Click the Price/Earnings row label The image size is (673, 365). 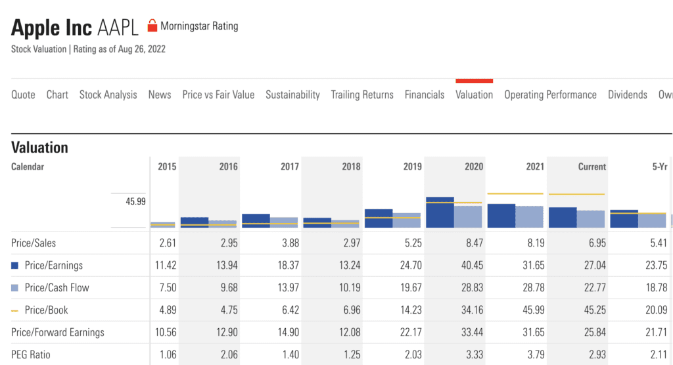tap(54, 266)
